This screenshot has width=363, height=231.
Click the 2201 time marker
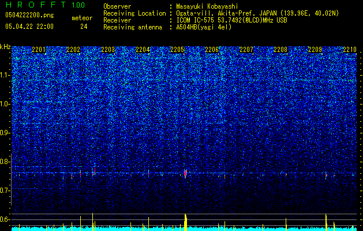39,50
